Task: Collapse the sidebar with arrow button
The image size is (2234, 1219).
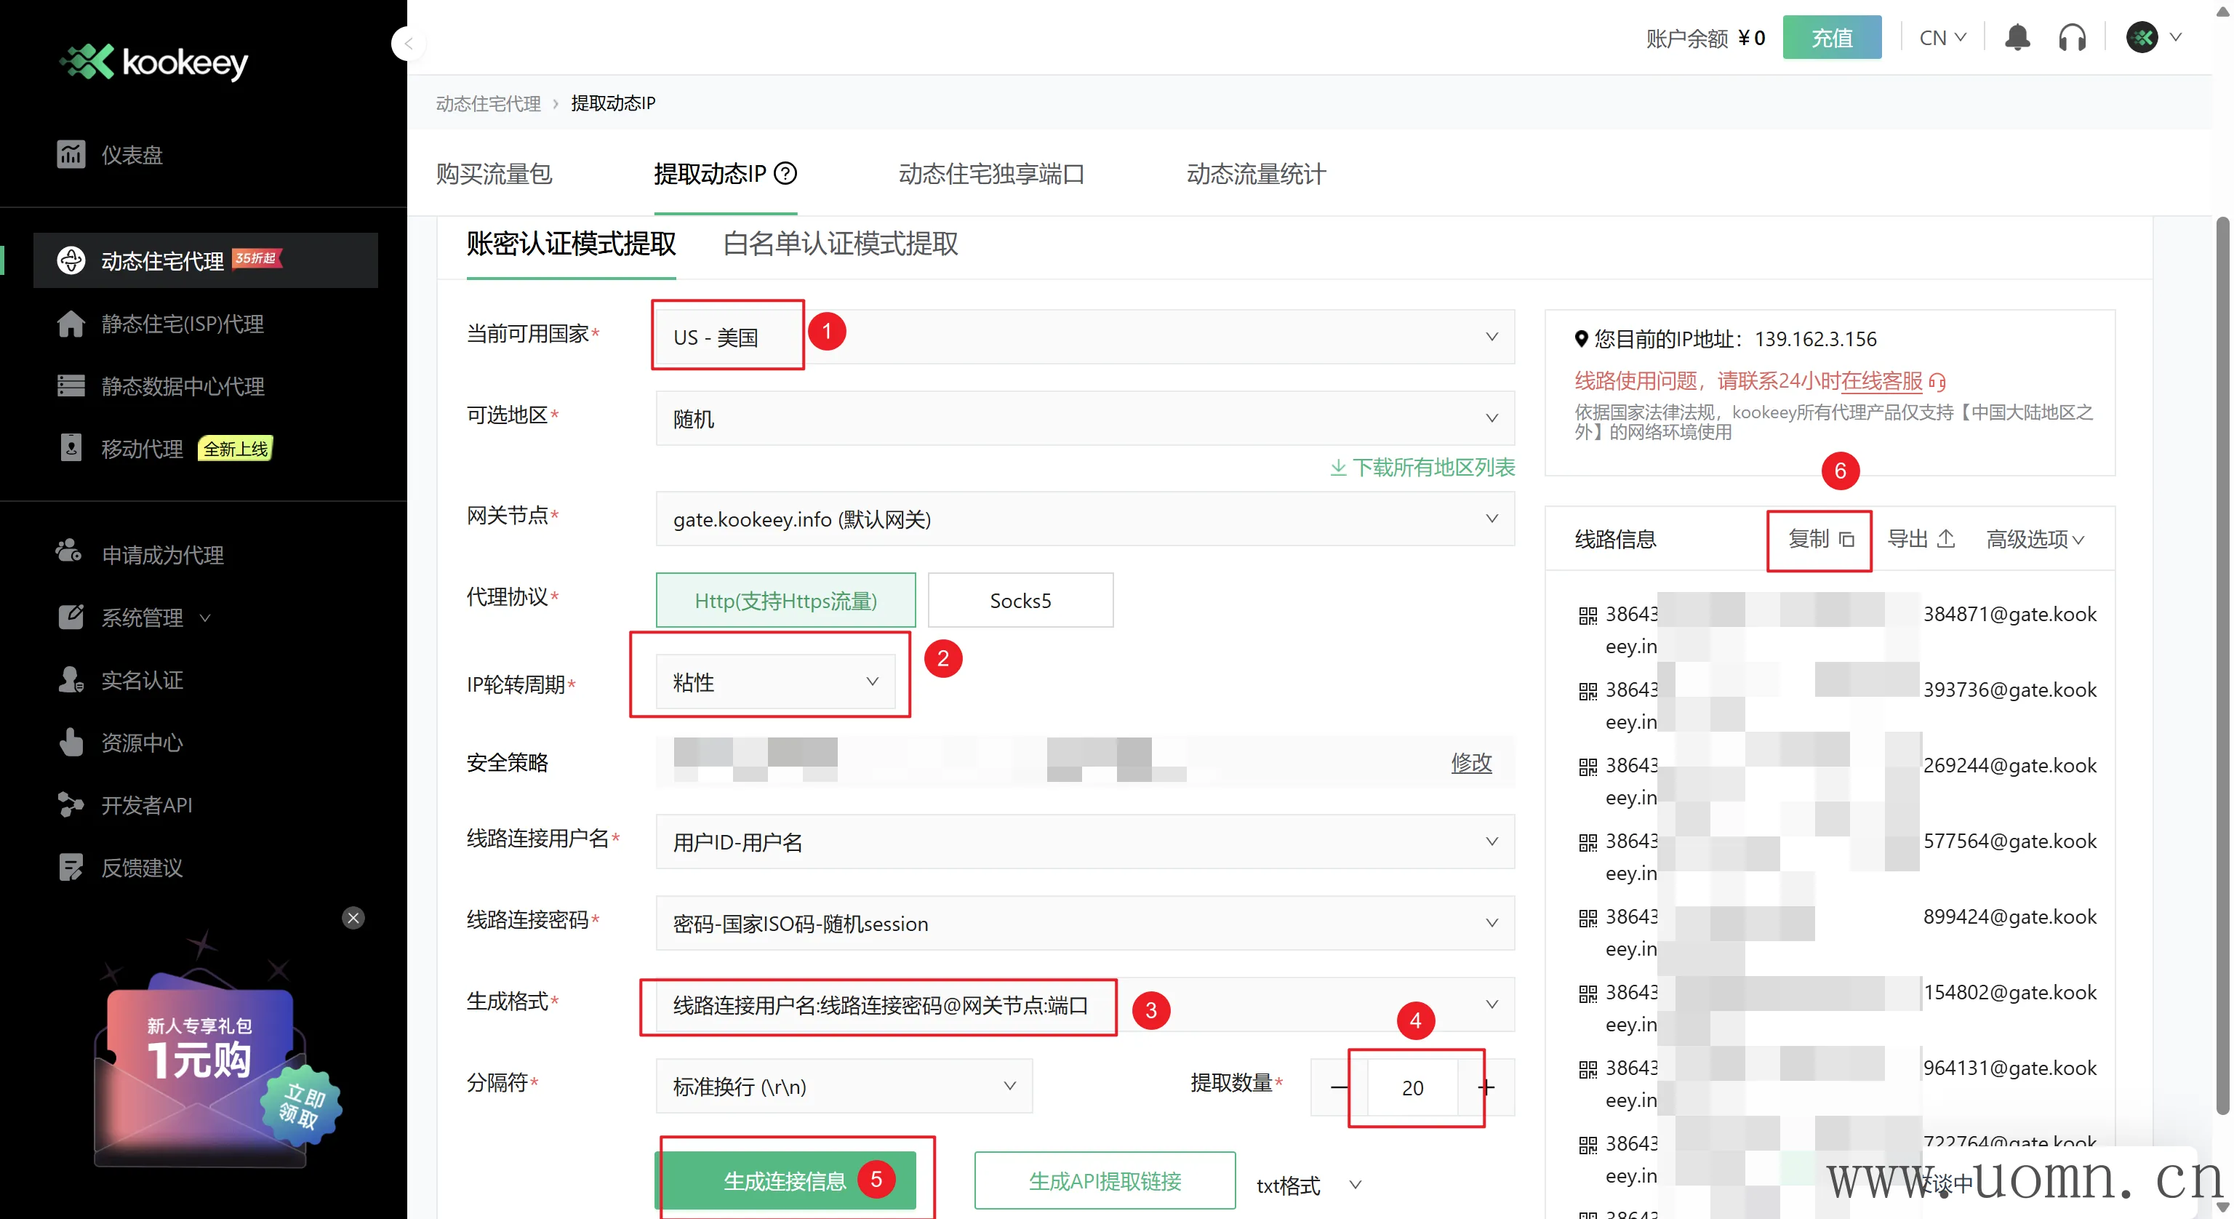Action: click(409, 44)
